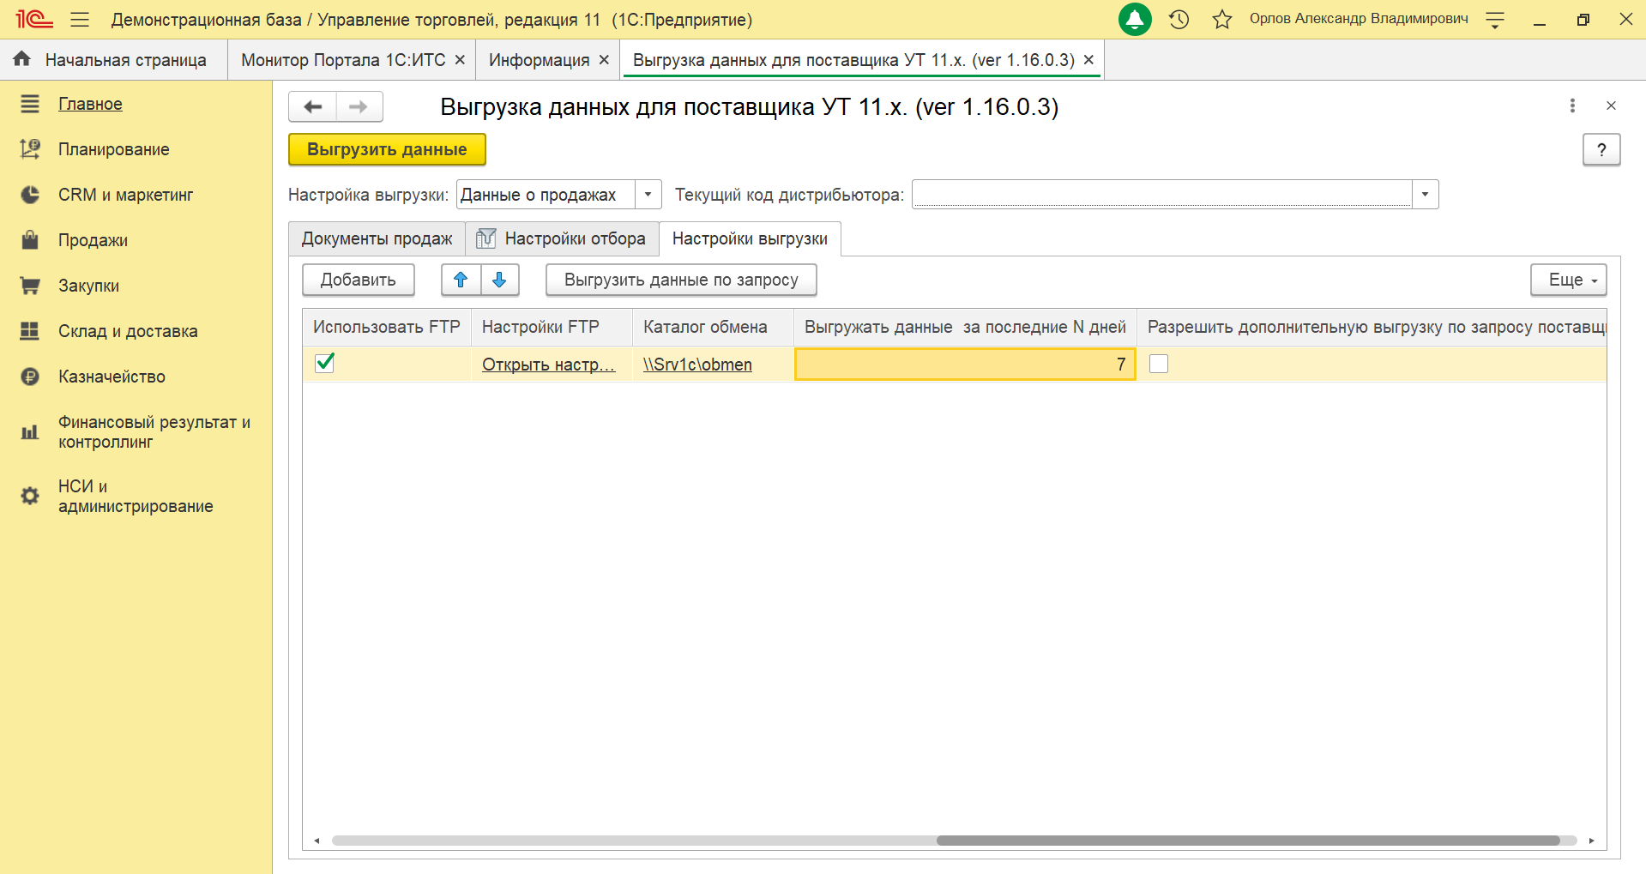Go to home page icon

click(x=22, y=59)
